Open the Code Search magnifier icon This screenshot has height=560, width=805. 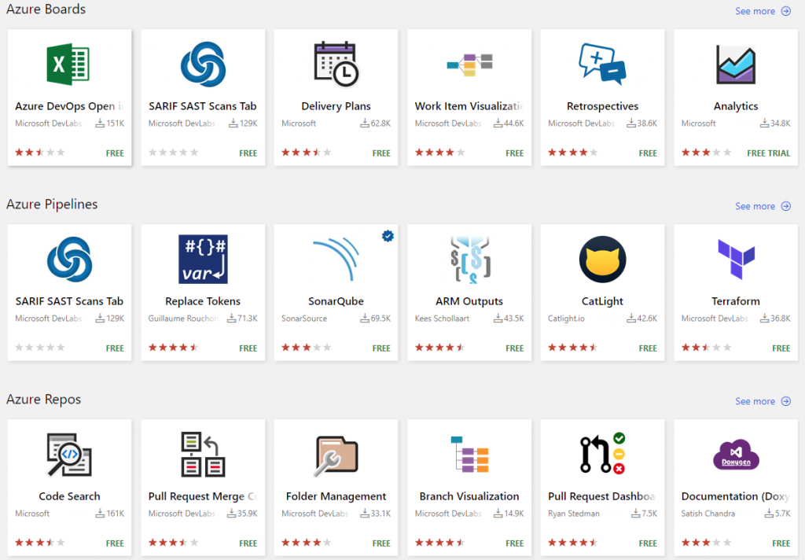tap(69, 455)
